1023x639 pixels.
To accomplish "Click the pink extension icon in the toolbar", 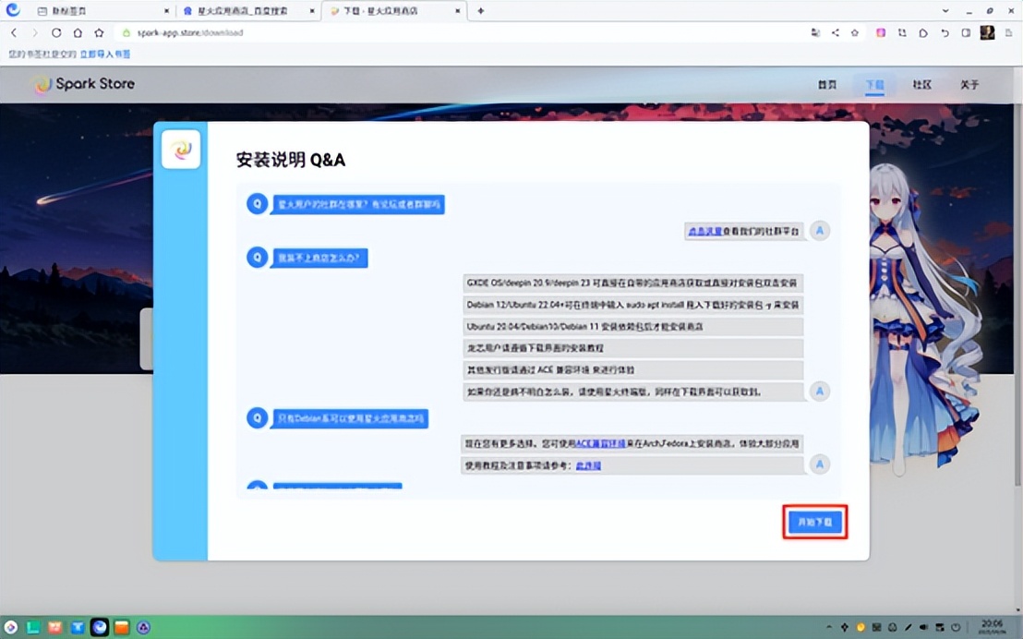I will coord(880,31).
